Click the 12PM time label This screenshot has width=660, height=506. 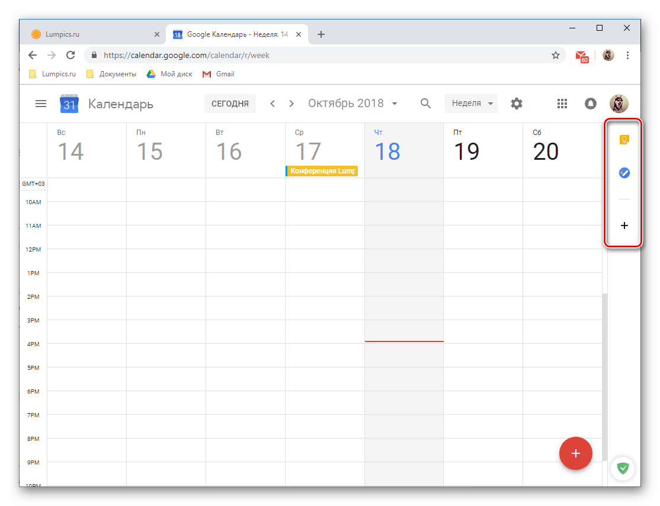click(33, 249)
